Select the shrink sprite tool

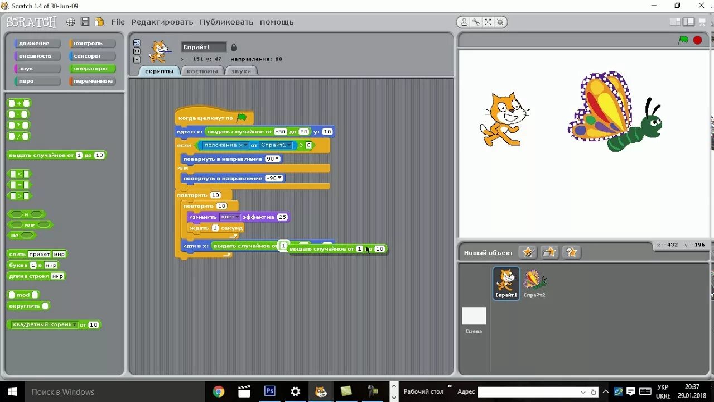point(500,22)
